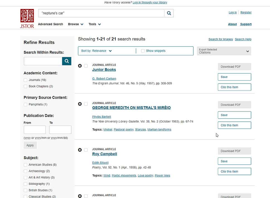Click author Phyllis Bartlett
This screenshot has width=270, height=198.
[x=102, y=117]
